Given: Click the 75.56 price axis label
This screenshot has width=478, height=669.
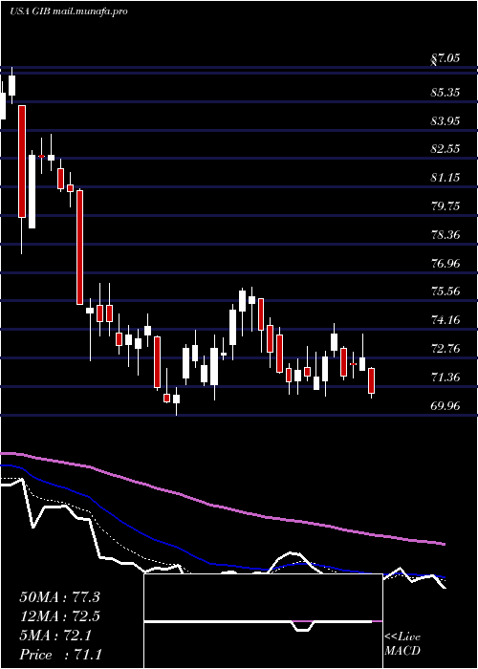Looking at the screenshot, I should (x=445, y=291).
